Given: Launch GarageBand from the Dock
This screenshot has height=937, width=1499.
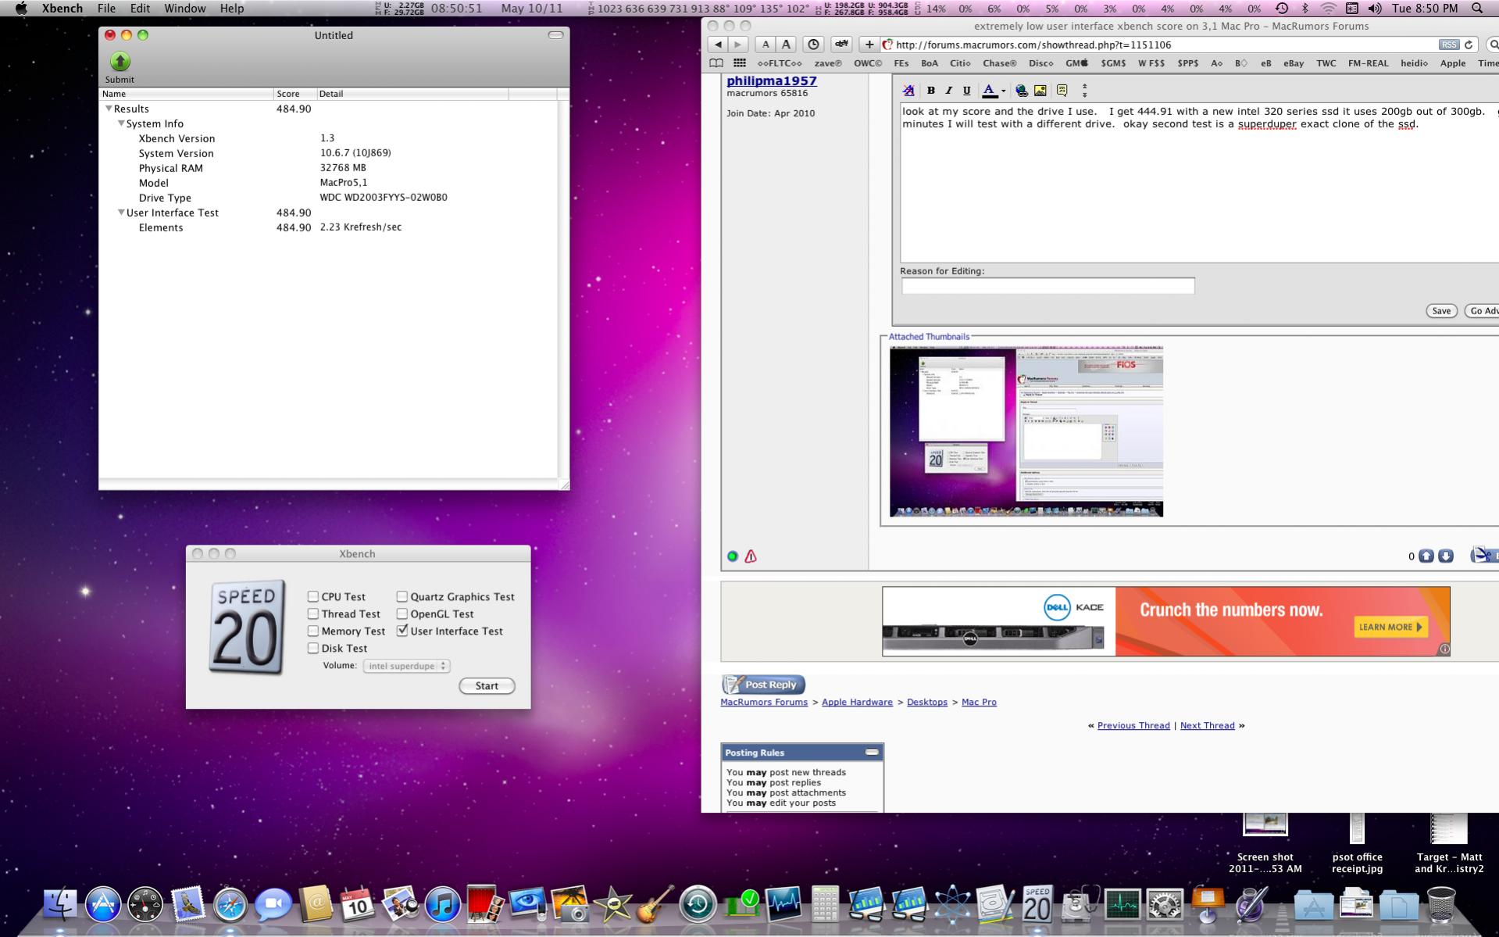Looking at the screenshot, I should click(655, 905).
